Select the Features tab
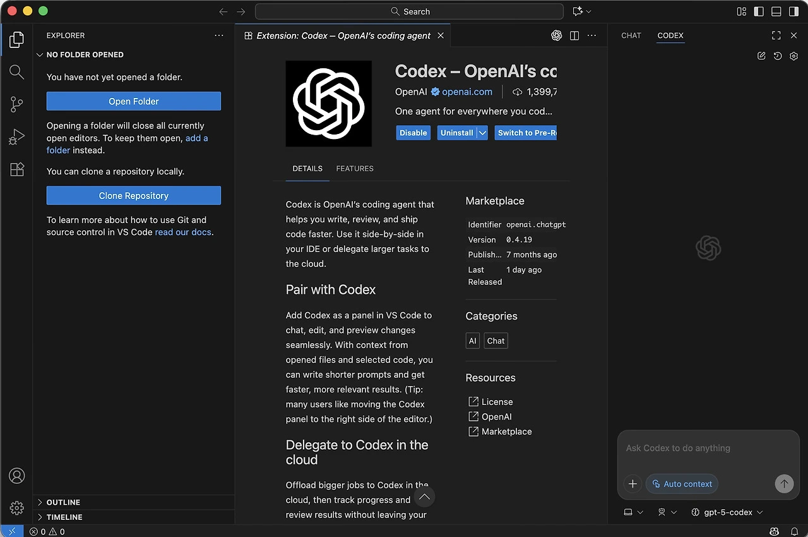 (355, 169)
